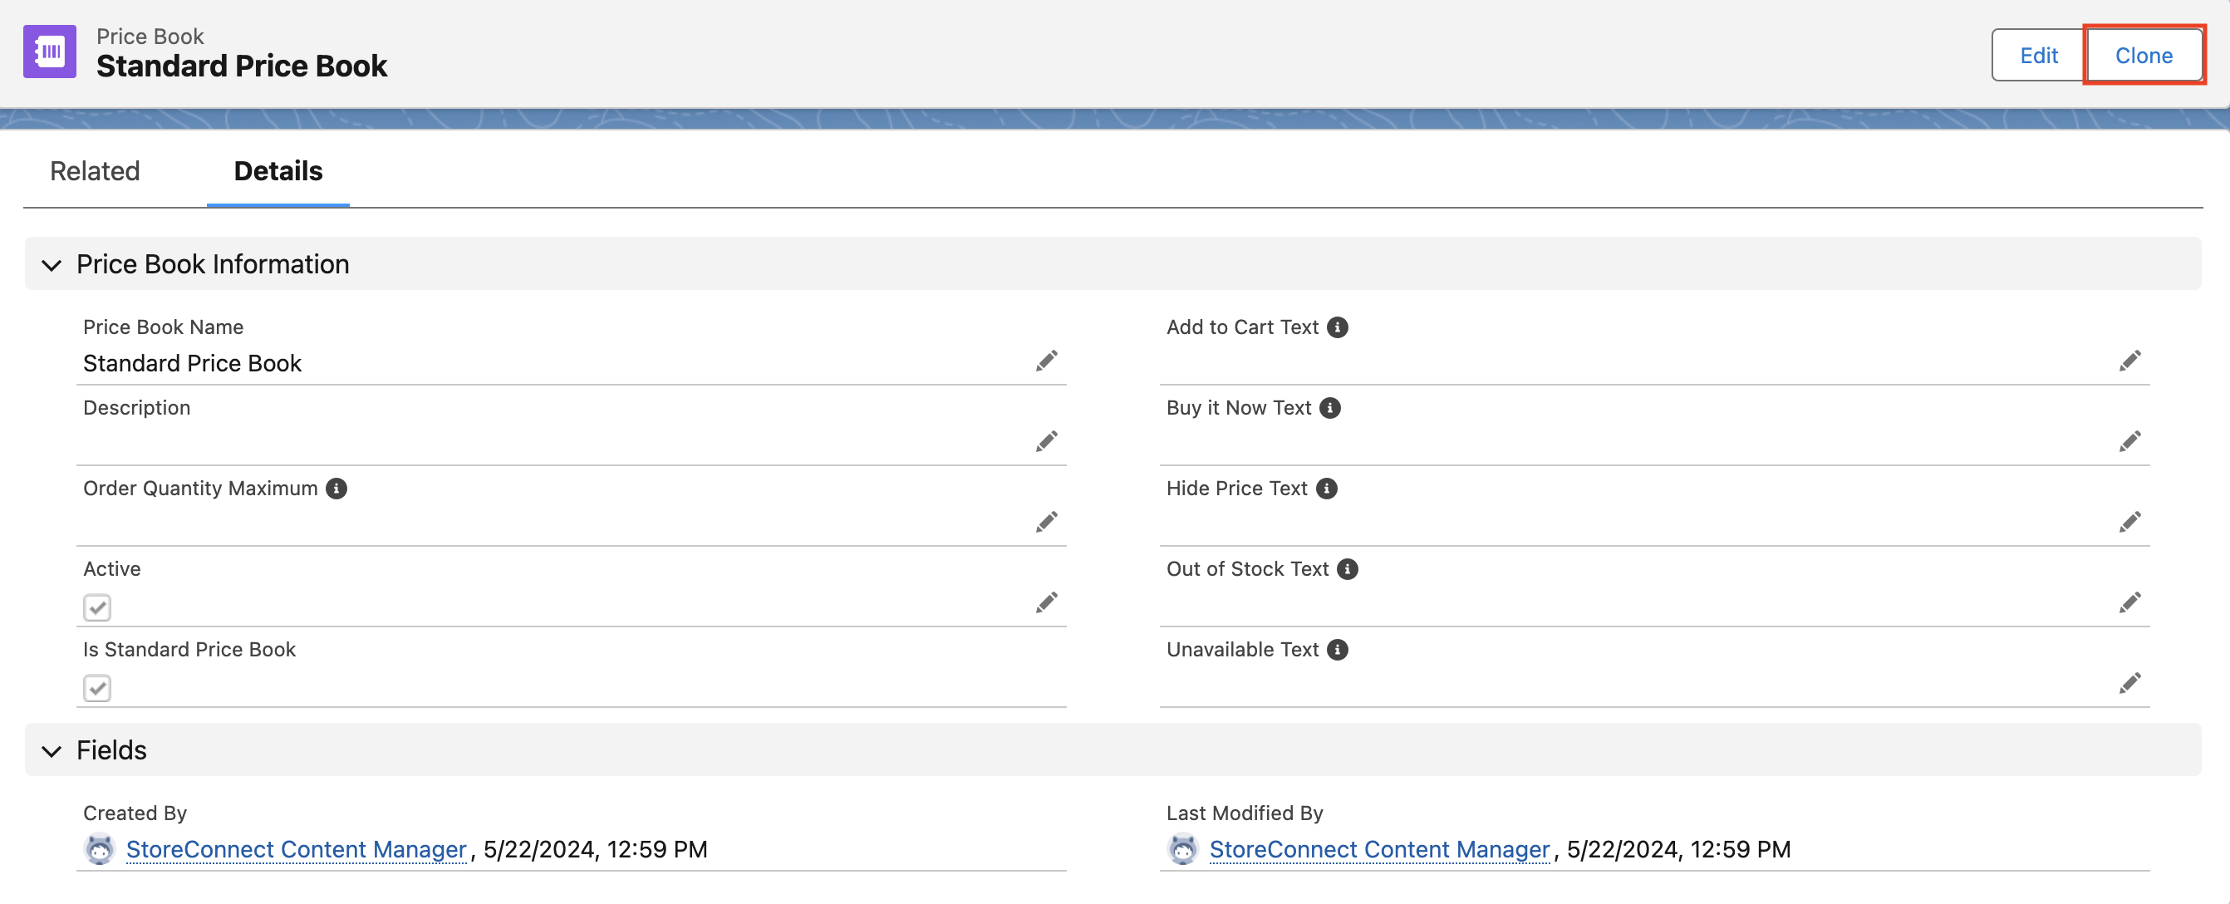
Task: Open StoreConnect Content Manager link under Last Modified By
Action: [1379, 849]
